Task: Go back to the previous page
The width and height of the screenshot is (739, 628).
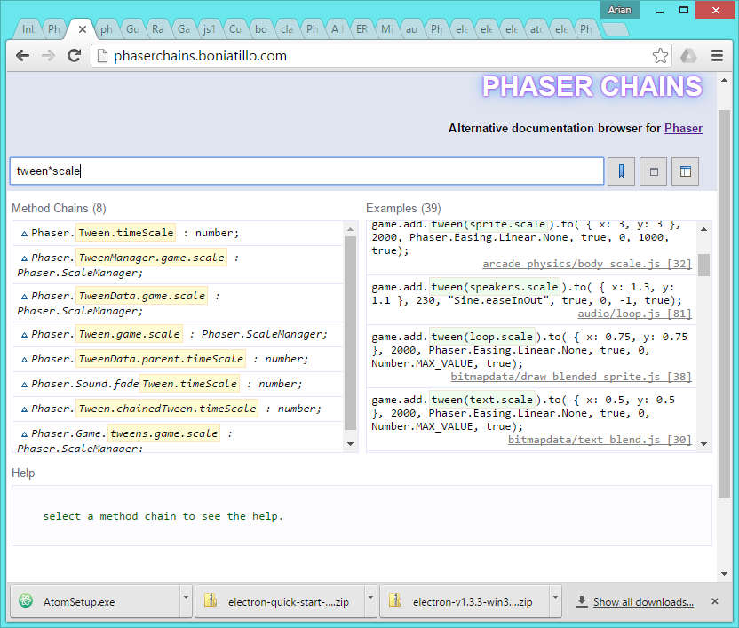Action: 22,56
